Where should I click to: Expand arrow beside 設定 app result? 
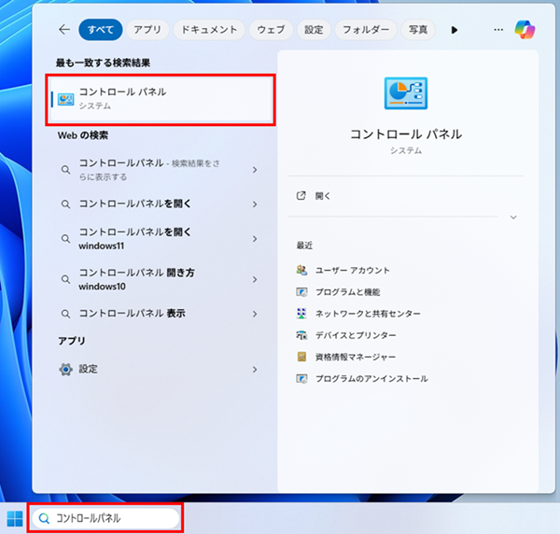(x=255, y=369)
